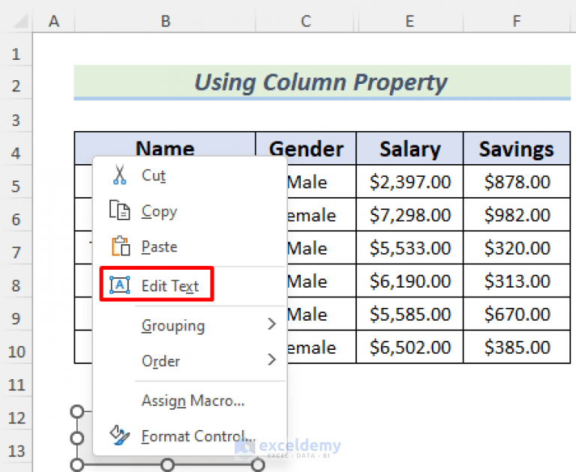
Task: Select column C header
Action: (x=306, y=20)
